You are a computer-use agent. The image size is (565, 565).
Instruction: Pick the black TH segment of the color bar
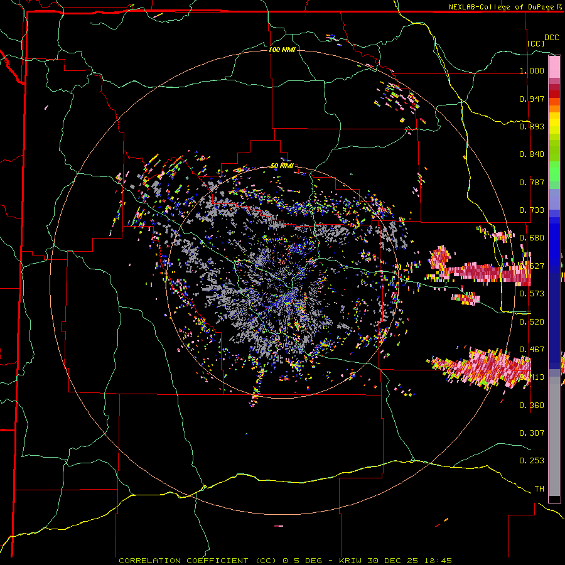coord(554,499)
